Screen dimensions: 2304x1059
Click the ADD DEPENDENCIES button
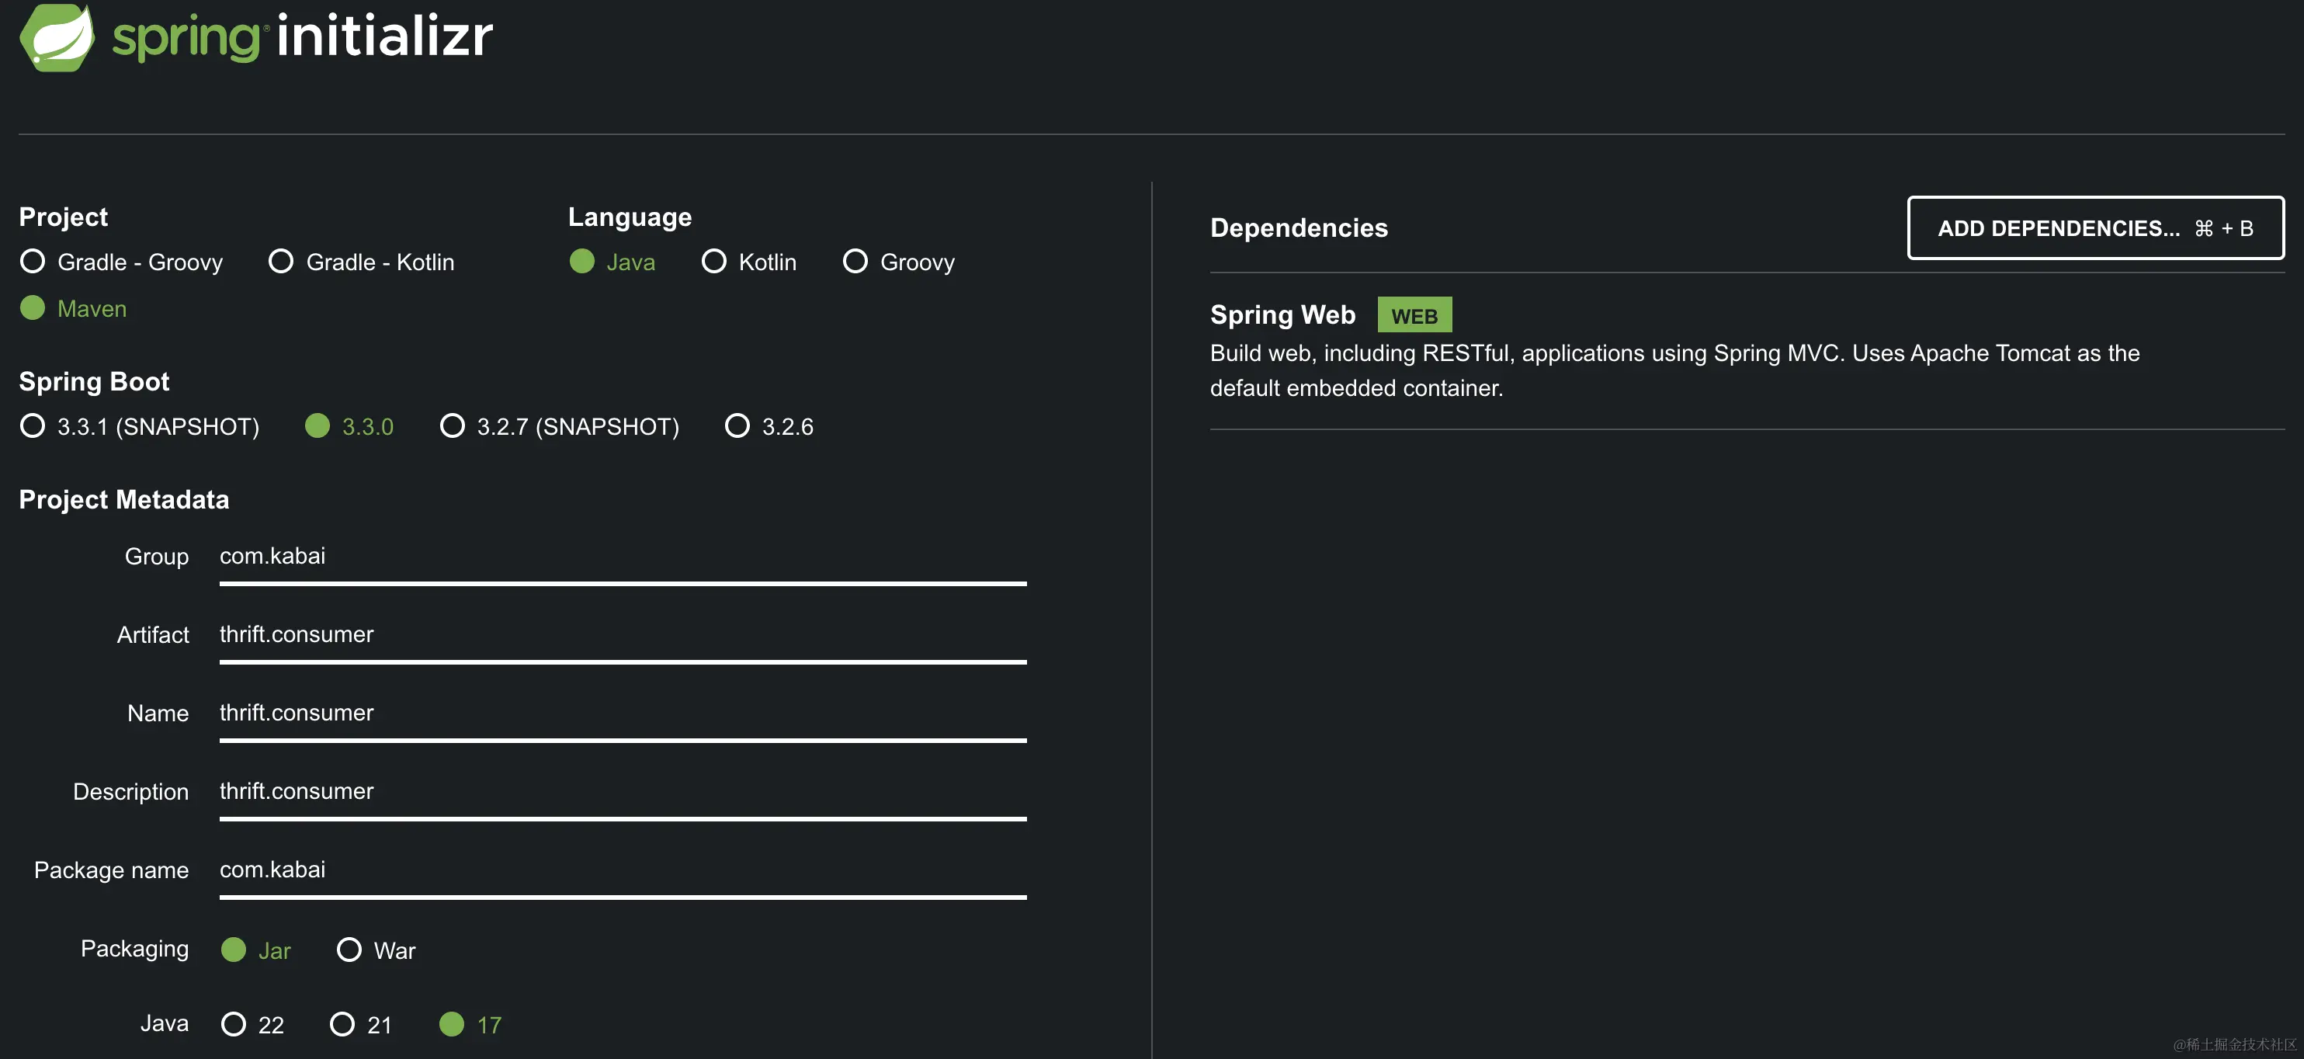point(2094,228)
